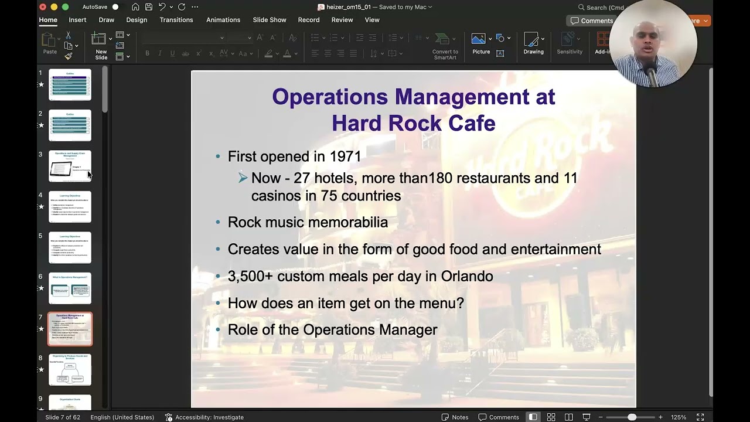Undo the last action

pos(162,7)
